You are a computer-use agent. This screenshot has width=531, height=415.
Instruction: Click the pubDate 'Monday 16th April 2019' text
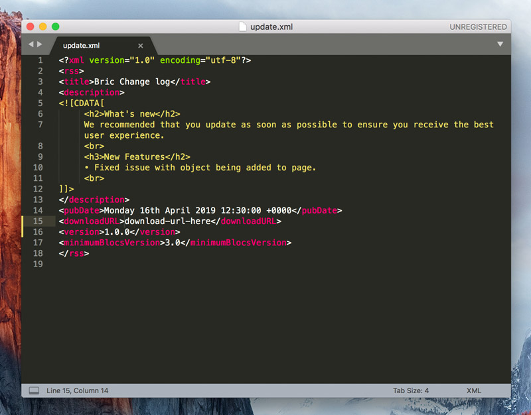pos(160,210)
